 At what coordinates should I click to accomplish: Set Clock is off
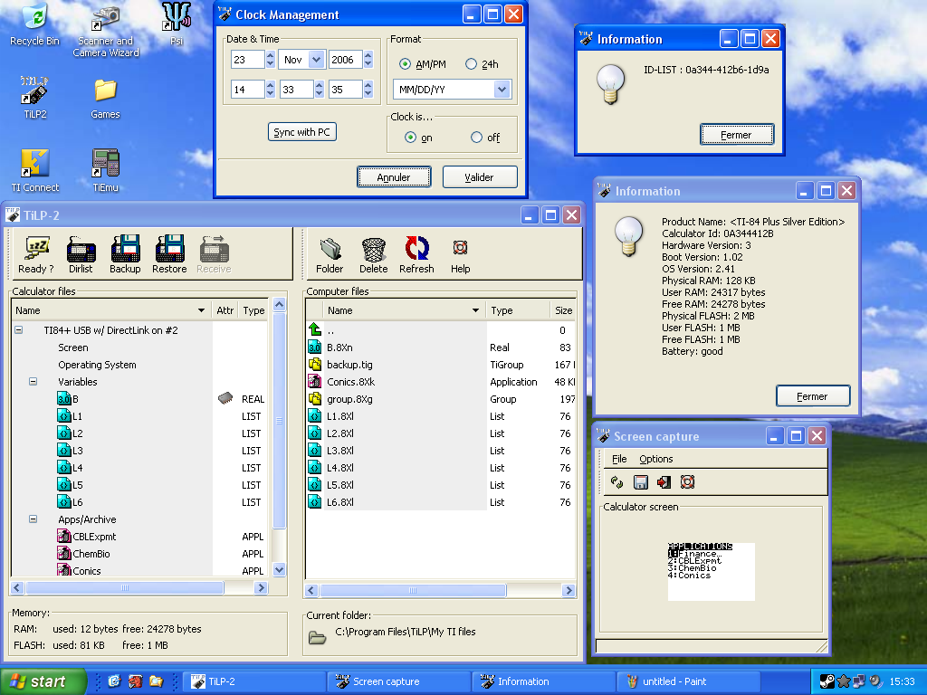(x=476, y=138)
